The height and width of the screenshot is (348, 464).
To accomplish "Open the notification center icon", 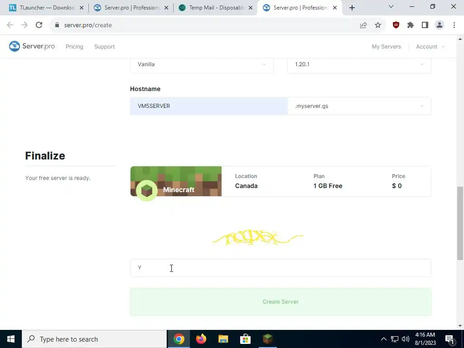I will pyautogui.click(x=449, y=339).
